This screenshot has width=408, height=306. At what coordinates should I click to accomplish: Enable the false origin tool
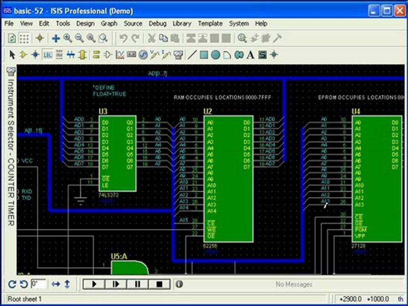point(40,38)
